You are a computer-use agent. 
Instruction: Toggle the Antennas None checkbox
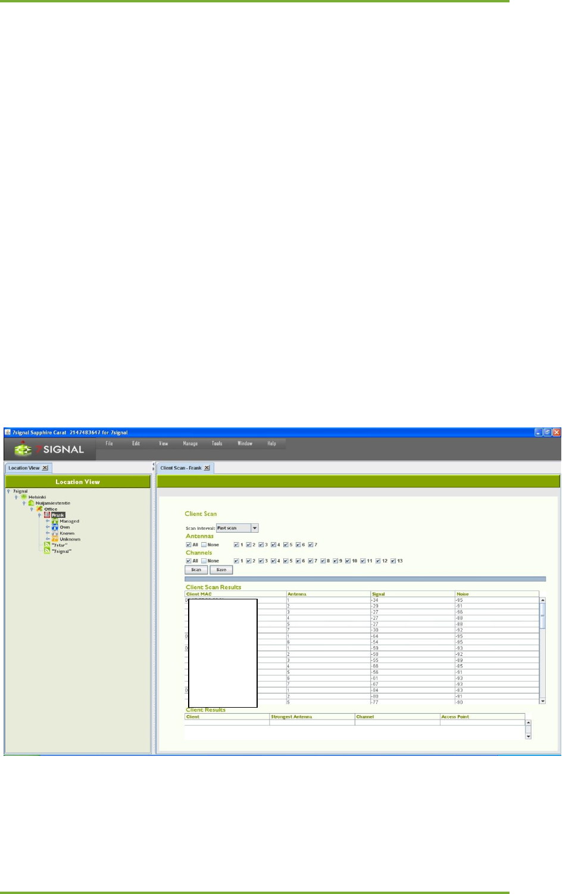tap(204, 545)
